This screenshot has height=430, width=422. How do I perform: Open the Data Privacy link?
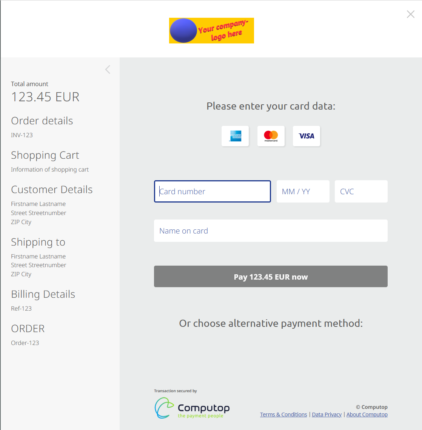327,415
